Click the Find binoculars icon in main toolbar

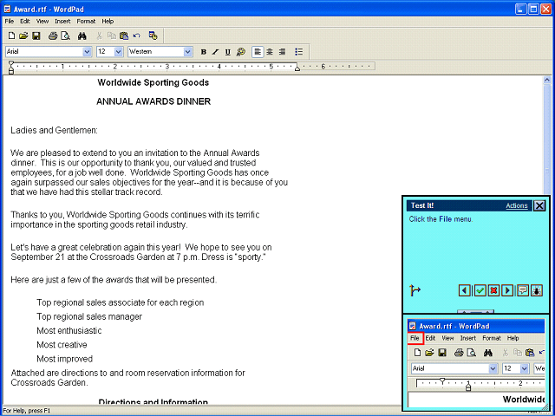point(82,36)
